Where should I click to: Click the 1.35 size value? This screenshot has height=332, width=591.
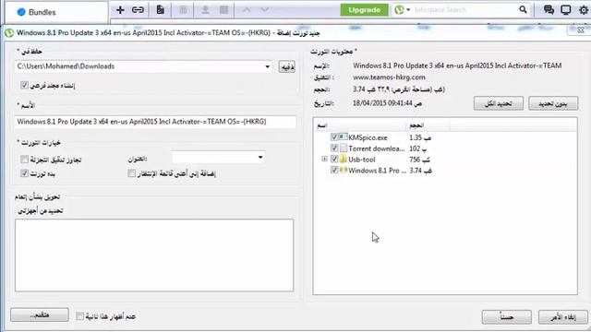415,137
